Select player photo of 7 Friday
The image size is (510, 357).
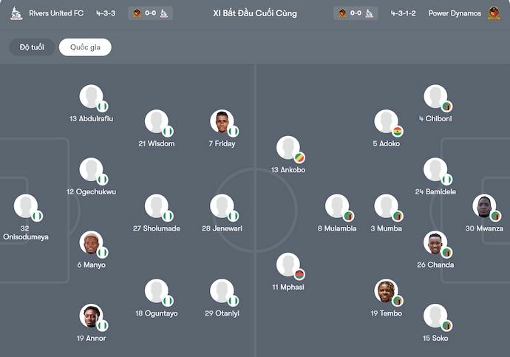(x=221, y=122)
